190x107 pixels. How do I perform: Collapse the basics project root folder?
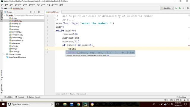pos(4,15)
